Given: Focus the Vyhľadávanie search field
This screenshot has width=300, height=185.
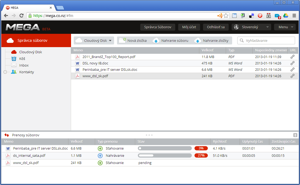Looking at the screenshot, I should point(266,40).
